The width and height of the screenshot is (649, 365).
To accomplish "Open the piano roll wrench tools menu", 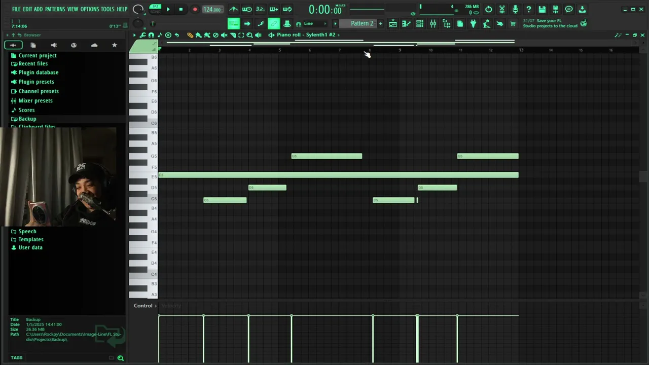I will pyautogui.click(x=142, y=35).
